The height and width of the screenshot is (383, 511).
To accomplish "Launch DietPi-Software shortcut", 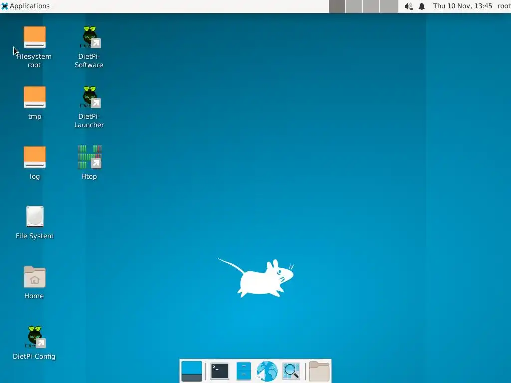I will point(90,37).
